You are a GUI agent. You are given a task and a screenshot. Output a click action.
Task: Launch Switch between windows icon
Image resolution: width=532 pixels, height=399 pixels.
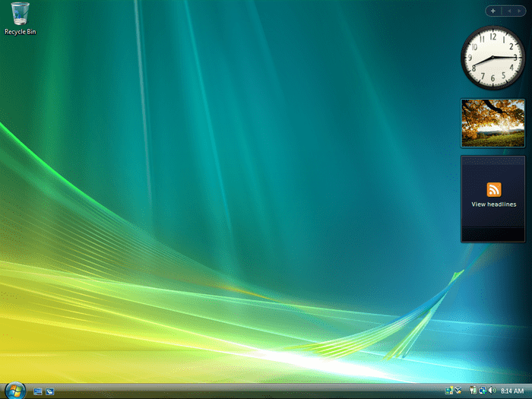click(50, 391)
